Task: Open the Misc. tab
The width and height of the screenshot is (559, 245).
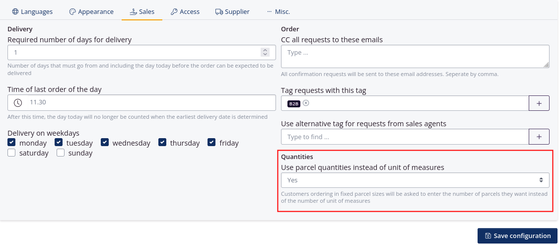Action: click(278, 11)
